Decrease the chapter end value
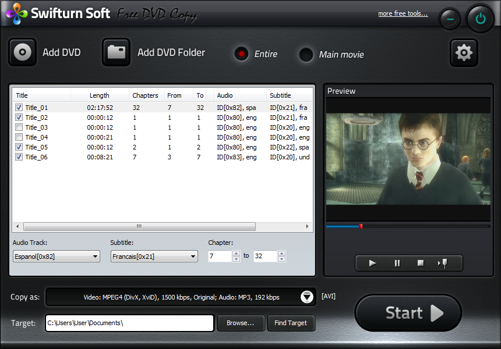Image resolution: width=501 pixels, height=349 pixels. tap(281, 259)
